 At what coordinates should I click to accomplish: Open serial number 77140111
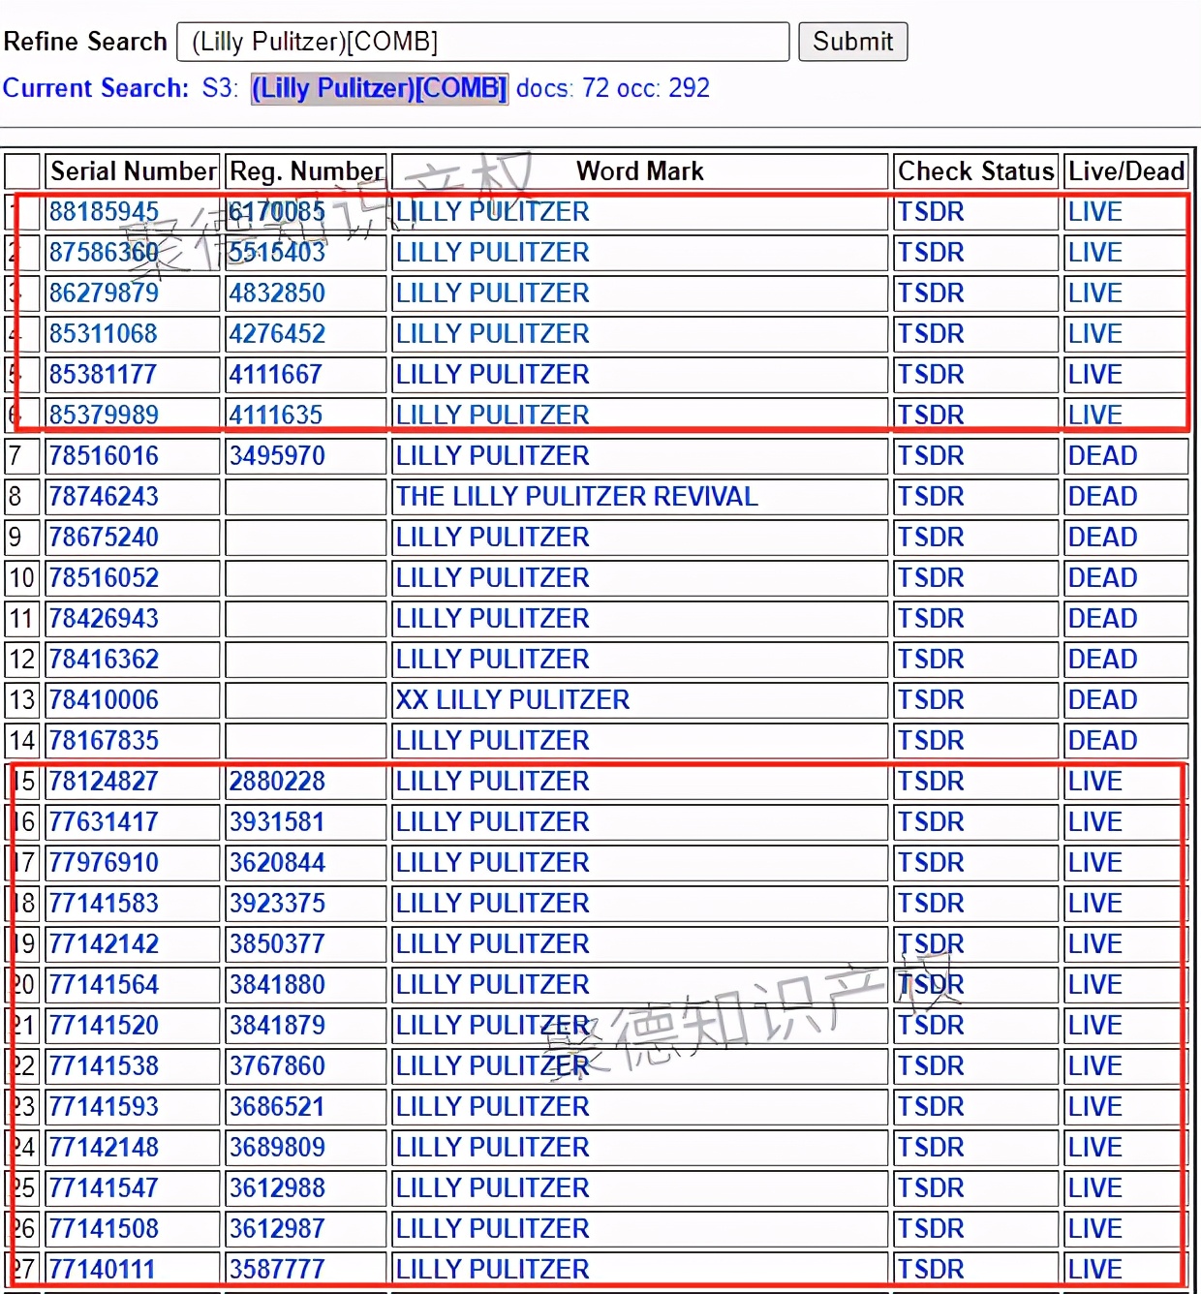(x=104, y=1269)
